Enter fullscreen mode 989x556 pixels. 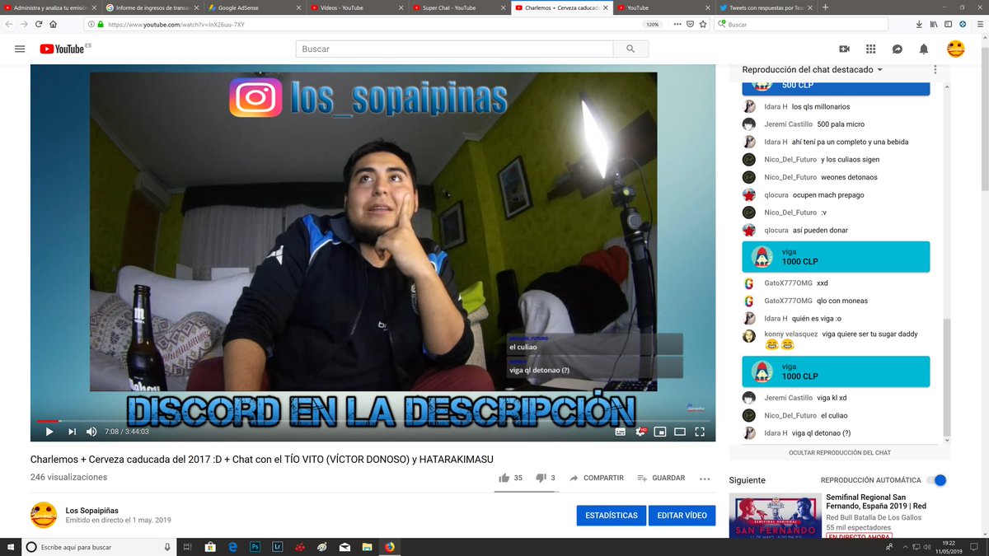tap(700, 431)
